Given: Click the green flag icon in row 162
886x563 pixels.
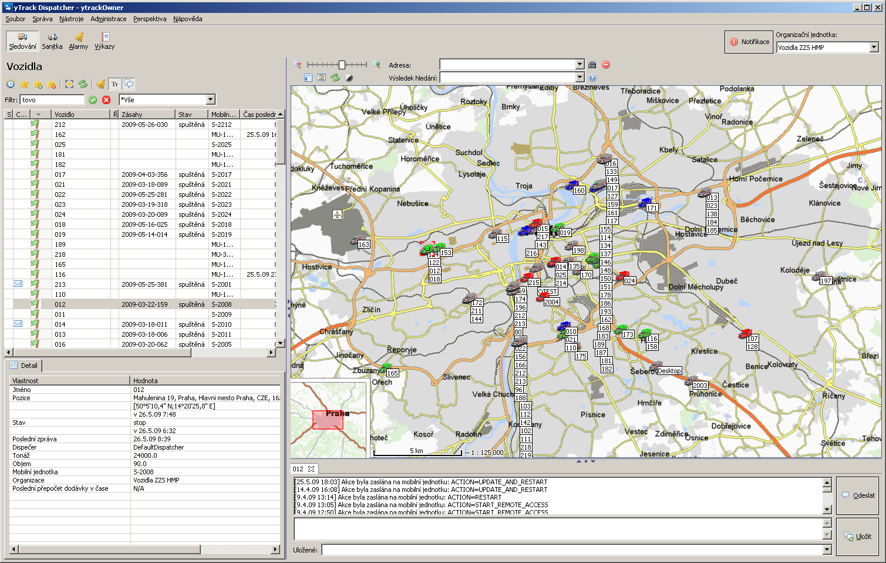Looking at the screenshot, I should tap(35, 135).
